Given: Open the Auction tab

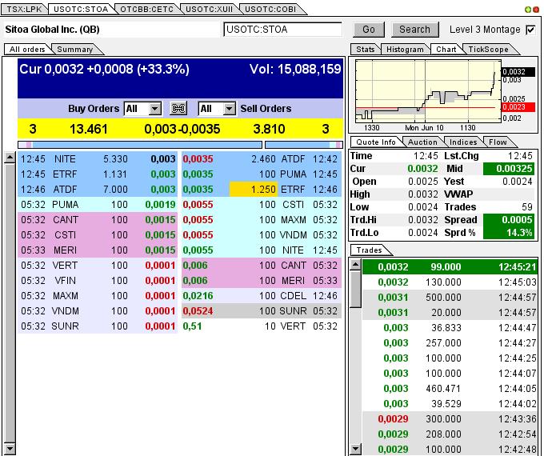Looking at the screenshot, I should point(422,142).
